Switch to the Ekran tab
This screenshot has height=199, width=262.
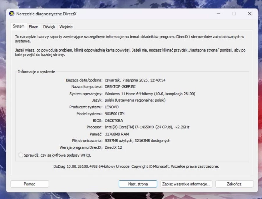tap(33, 27)
